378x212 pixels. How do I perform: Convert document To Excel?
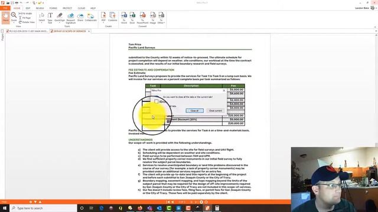point(132,18)
